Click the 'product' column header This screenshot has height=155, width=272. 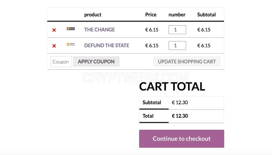[x=93, y=15]
